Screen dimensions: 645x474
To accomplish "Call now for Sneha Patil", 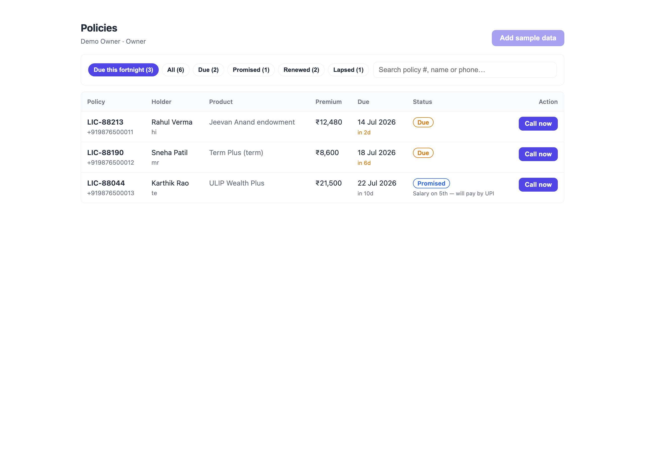I will tap(538, 154).
